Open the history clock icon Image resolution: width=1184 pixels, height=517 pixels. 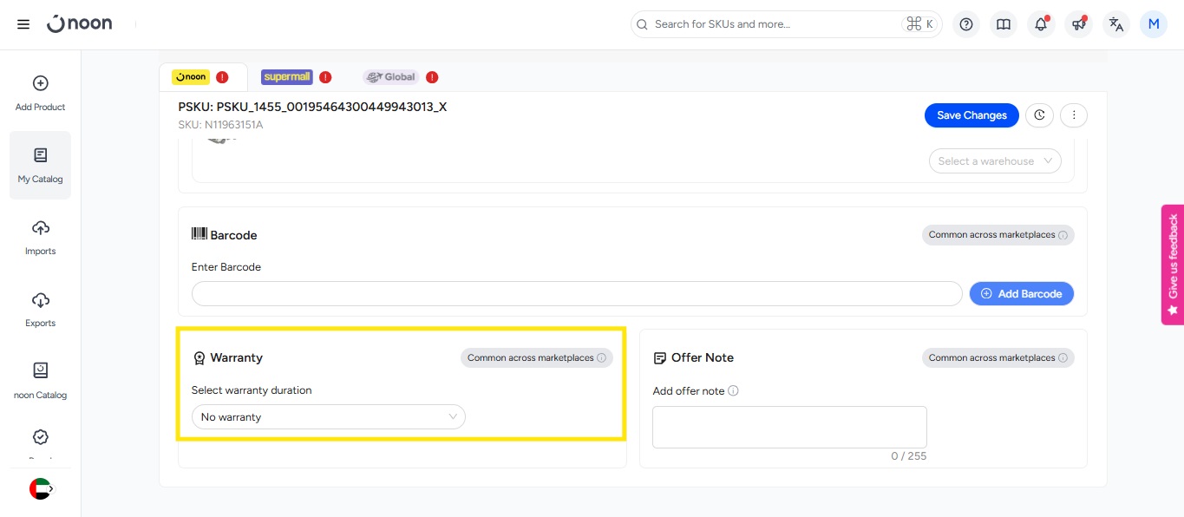point(1039,115)
